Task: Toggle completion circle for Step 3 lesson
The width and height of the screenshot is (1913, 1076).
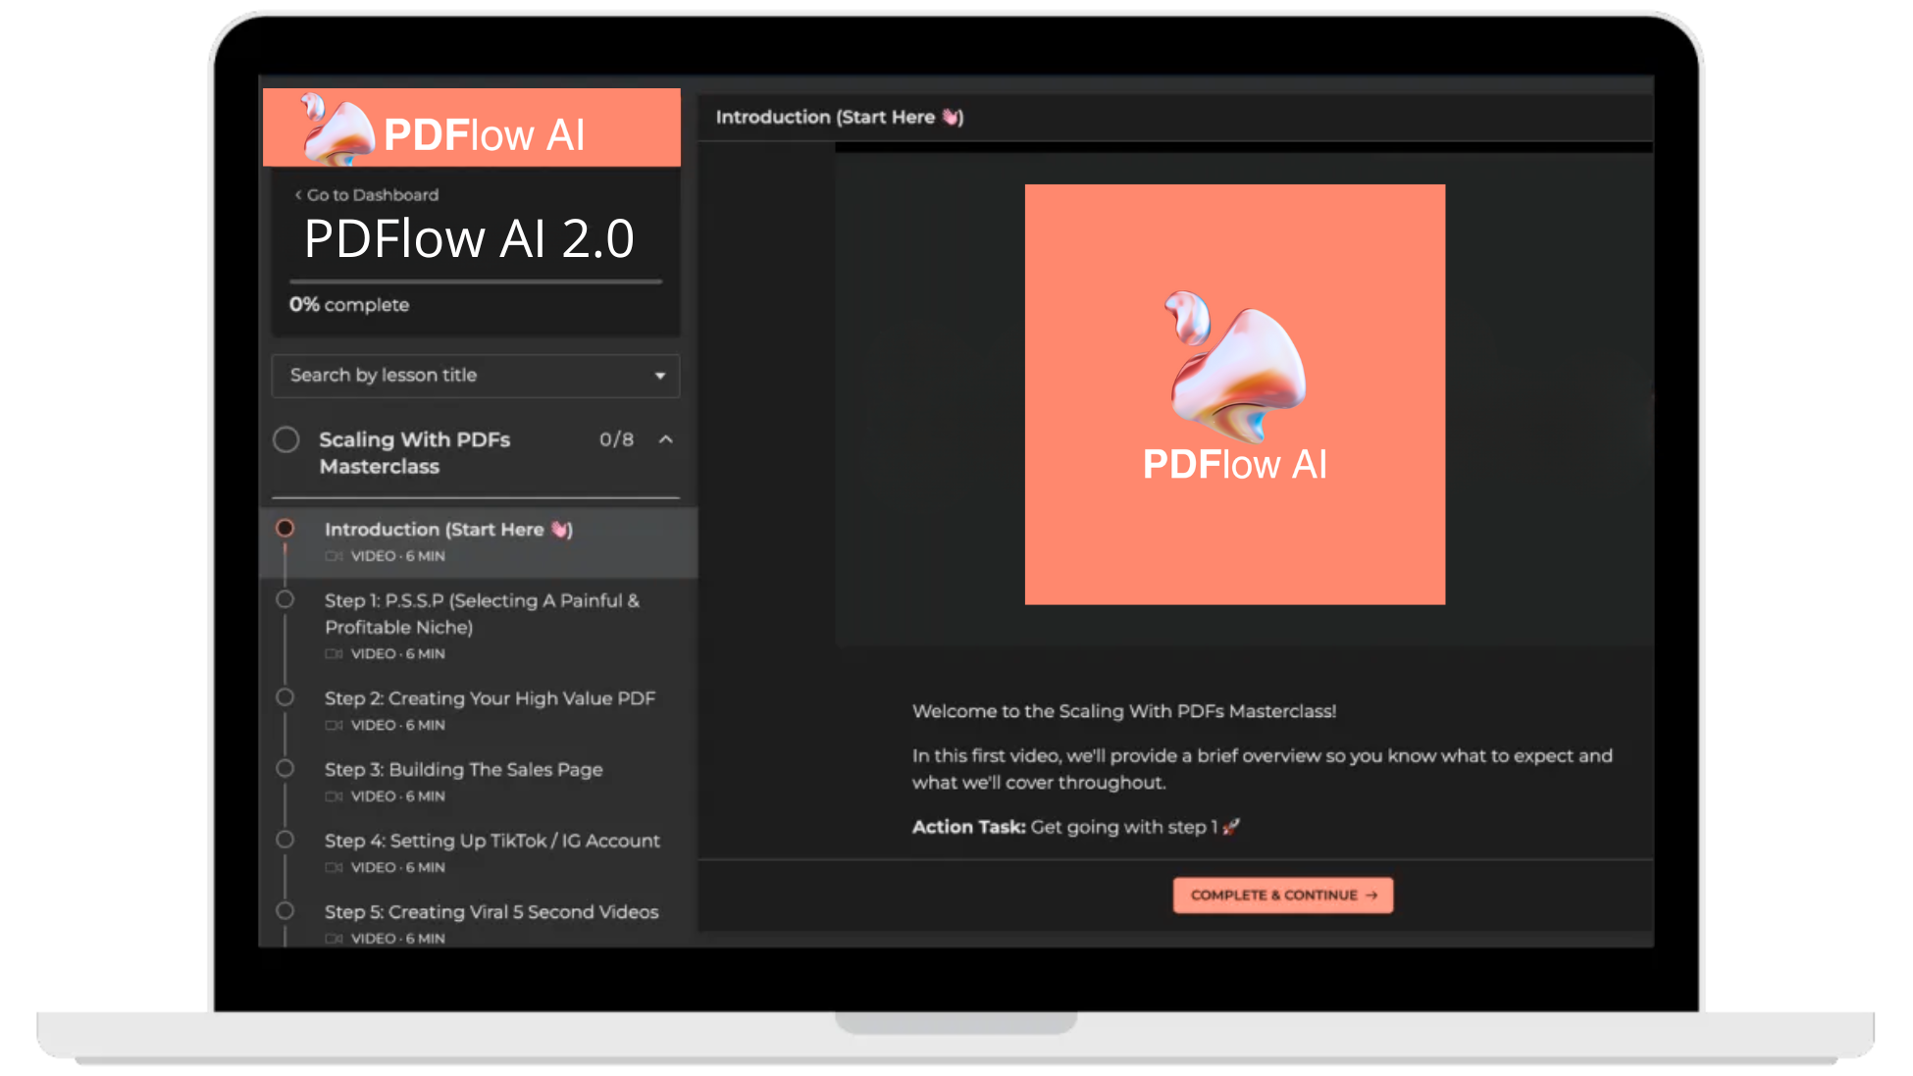Action: coord(284,768)
